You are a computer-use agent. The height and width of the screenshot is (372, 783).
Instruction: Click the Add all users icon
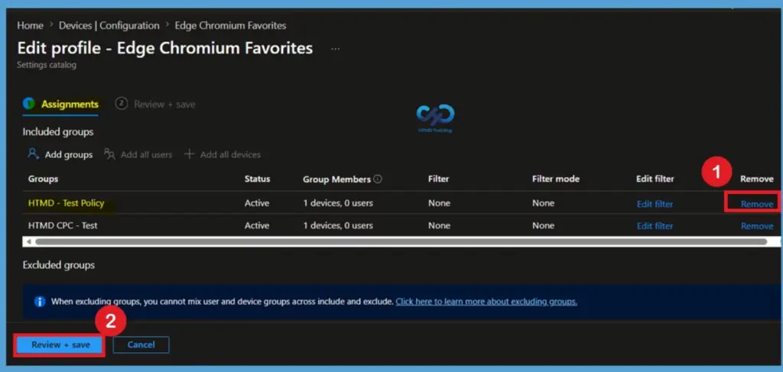pyautogui.click(x=109, y=154)
